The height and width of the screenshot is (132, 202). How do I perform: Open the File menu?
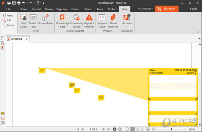(8, 9)
